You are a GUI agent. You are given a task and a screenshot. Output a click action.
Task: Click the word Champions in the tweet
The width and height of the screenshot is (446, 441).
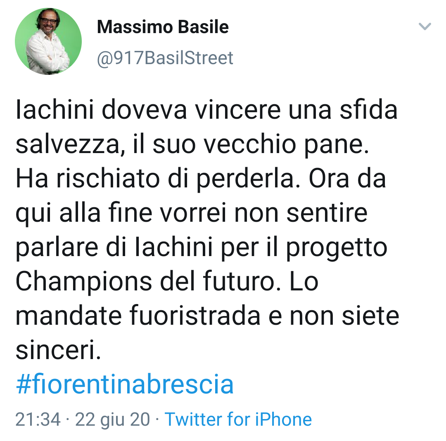pyautogui.click(x=83, y=282)
